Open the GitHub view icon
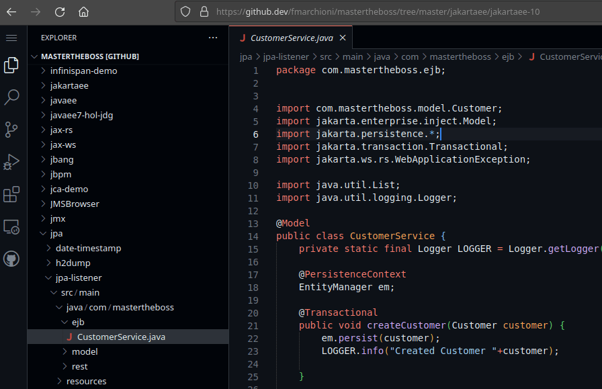602x389 pixels. 11,259
